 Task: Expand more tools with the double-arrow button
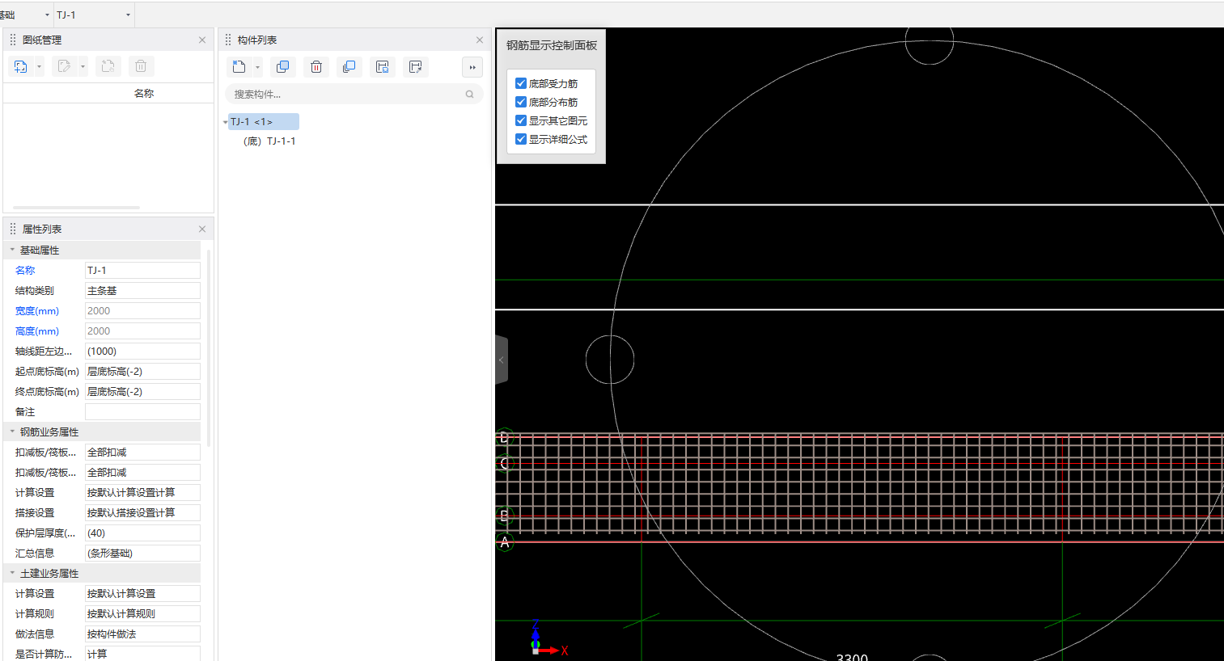click(x=472, y=67)
